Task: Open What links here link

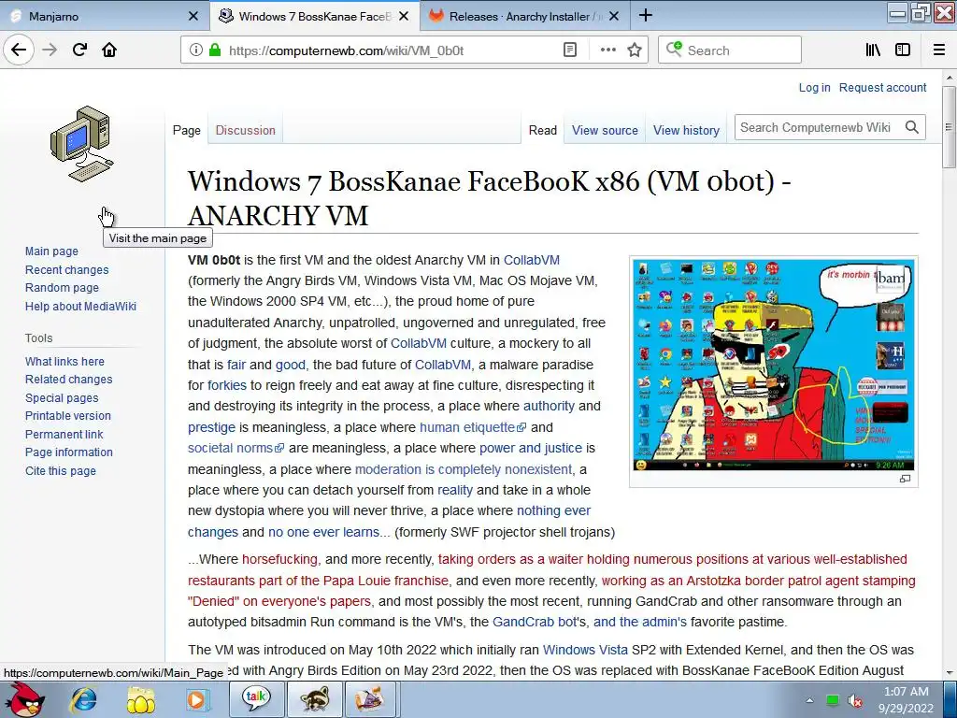Action: click(64, 362)
